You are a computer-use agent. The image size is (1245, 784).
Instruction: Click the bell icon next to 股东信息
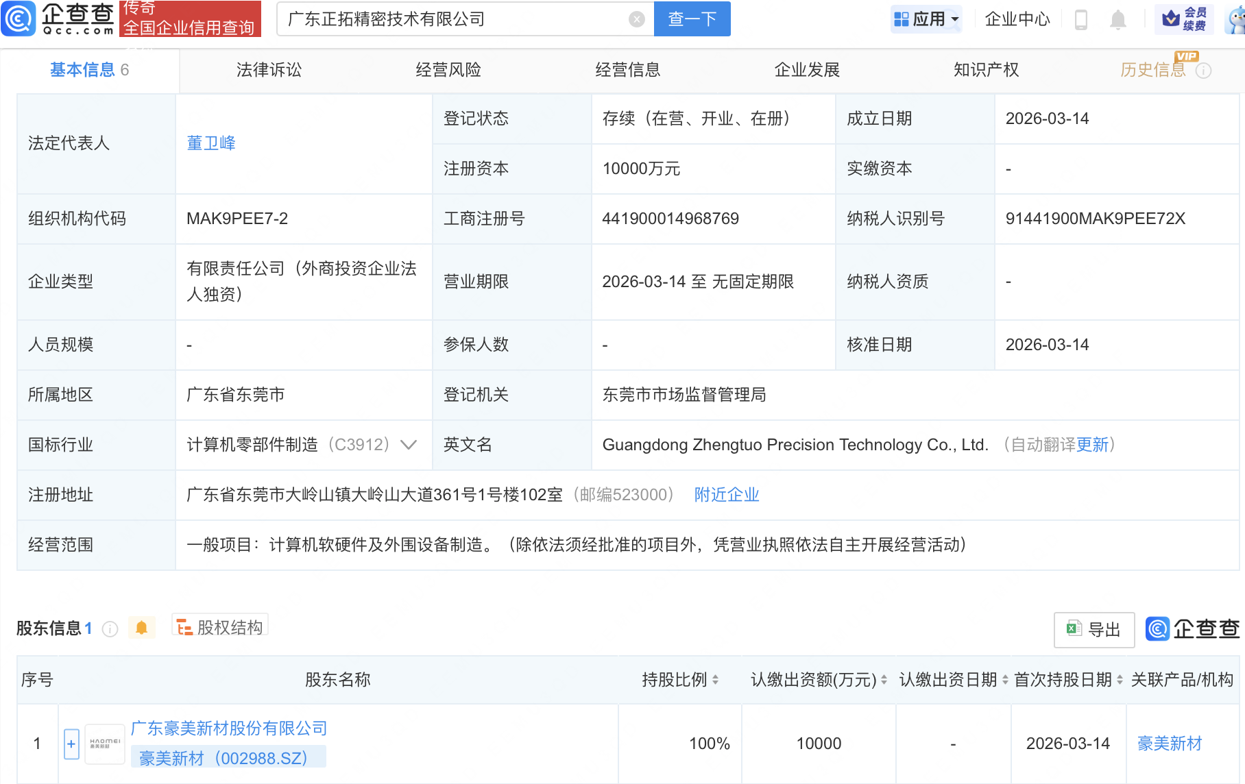click(142, 627)
